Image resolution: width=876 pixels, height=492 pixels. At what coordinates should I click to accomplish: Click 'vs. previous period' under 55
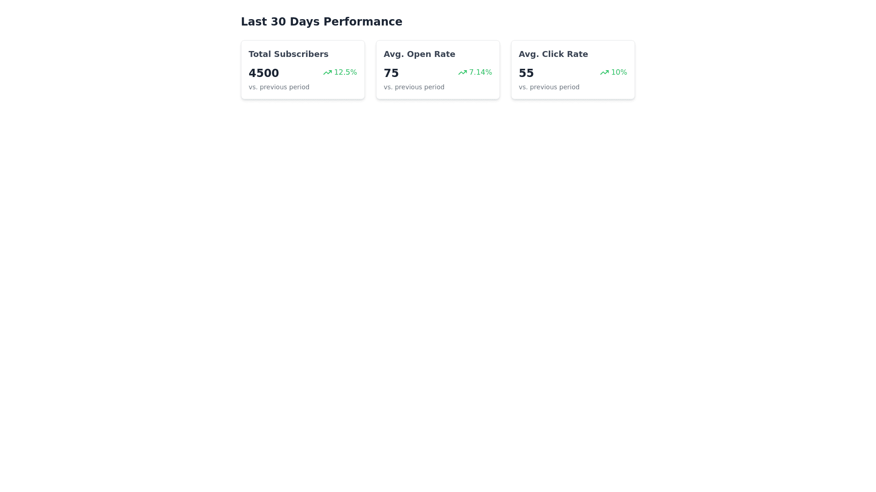[x=549, y=87]
